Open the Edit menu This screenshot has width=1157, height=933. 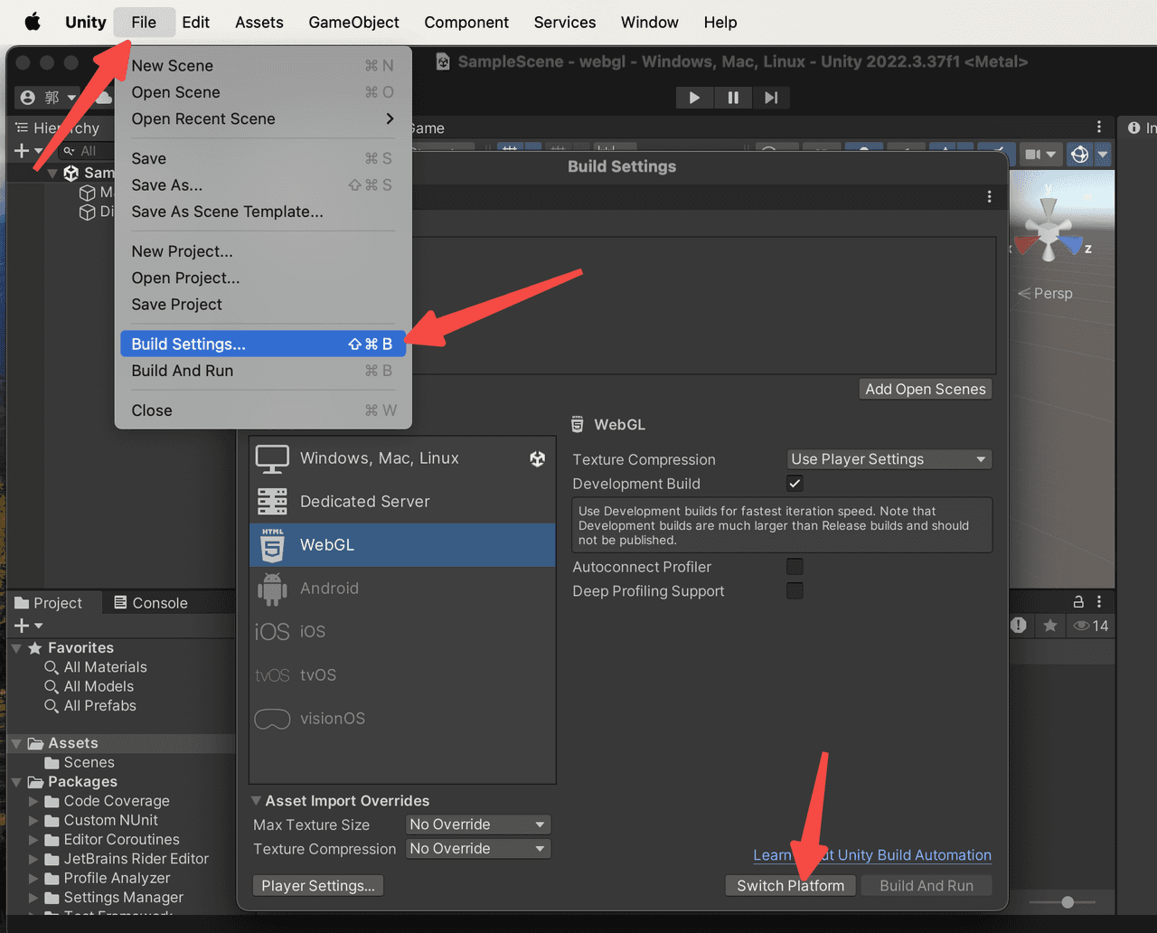pyautogui.click(x=195, y=22)
